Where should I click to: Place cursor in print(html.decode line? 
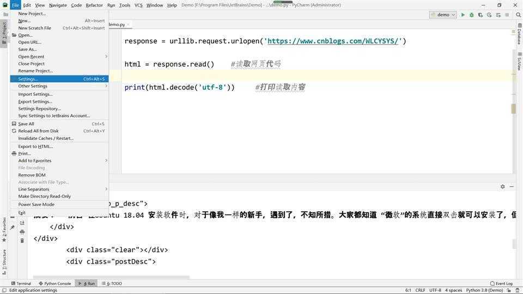pos(179,87)
